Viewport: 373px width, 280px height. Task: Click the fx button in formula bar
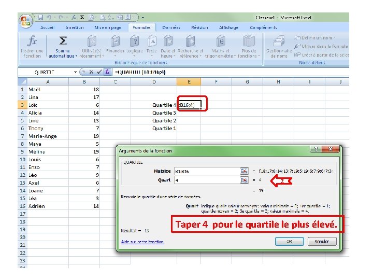click(107, 72)
